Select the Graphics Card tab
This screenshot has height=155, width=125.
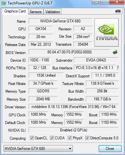[15, 11]
